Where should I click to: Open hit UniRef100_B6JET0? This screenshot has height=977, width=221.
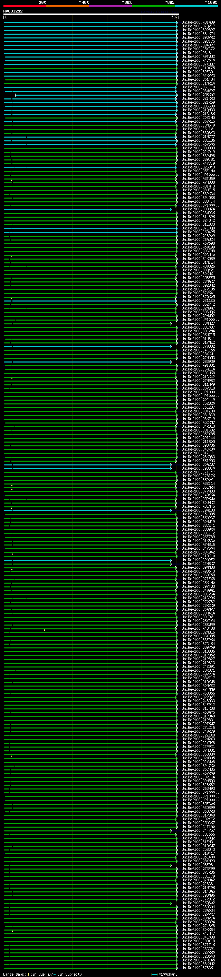[x=198, y=87]
